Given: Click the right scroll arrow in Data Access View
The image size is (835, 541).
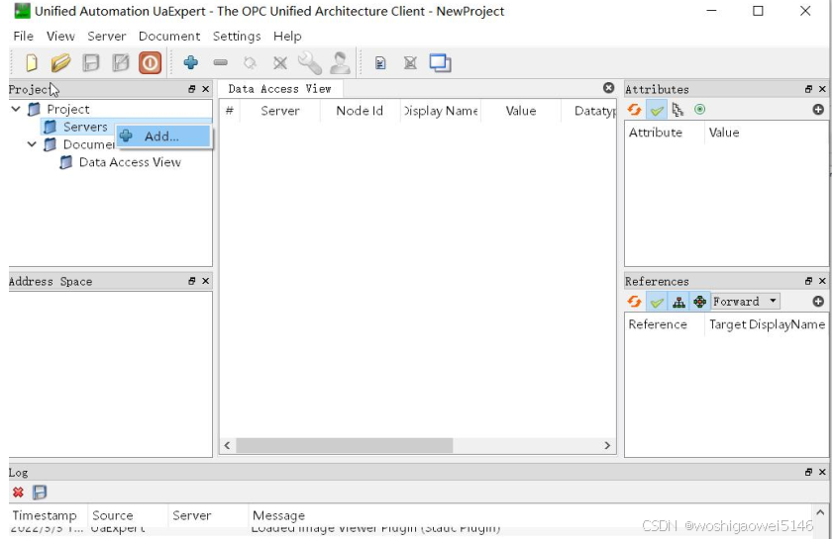Looking at the screenshot, I should coord(607,446).
